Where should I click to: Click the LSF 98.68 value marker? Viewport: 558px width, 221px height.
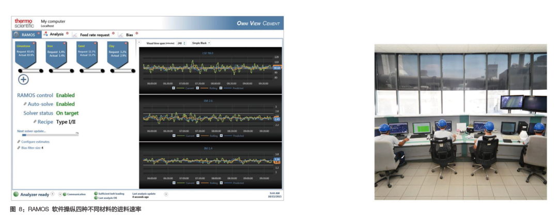[277, 68]
